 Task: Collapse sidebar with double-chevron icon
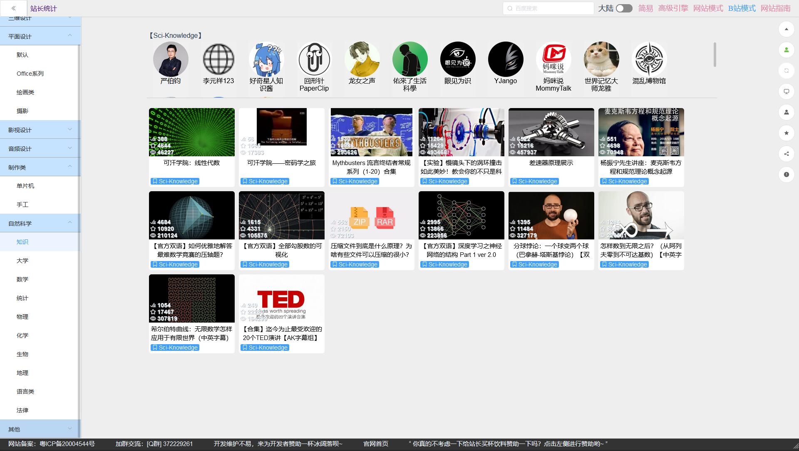tap(13, 8)
